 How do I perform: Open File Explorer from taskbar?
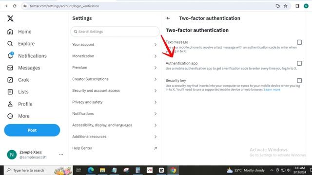(102, 170)
